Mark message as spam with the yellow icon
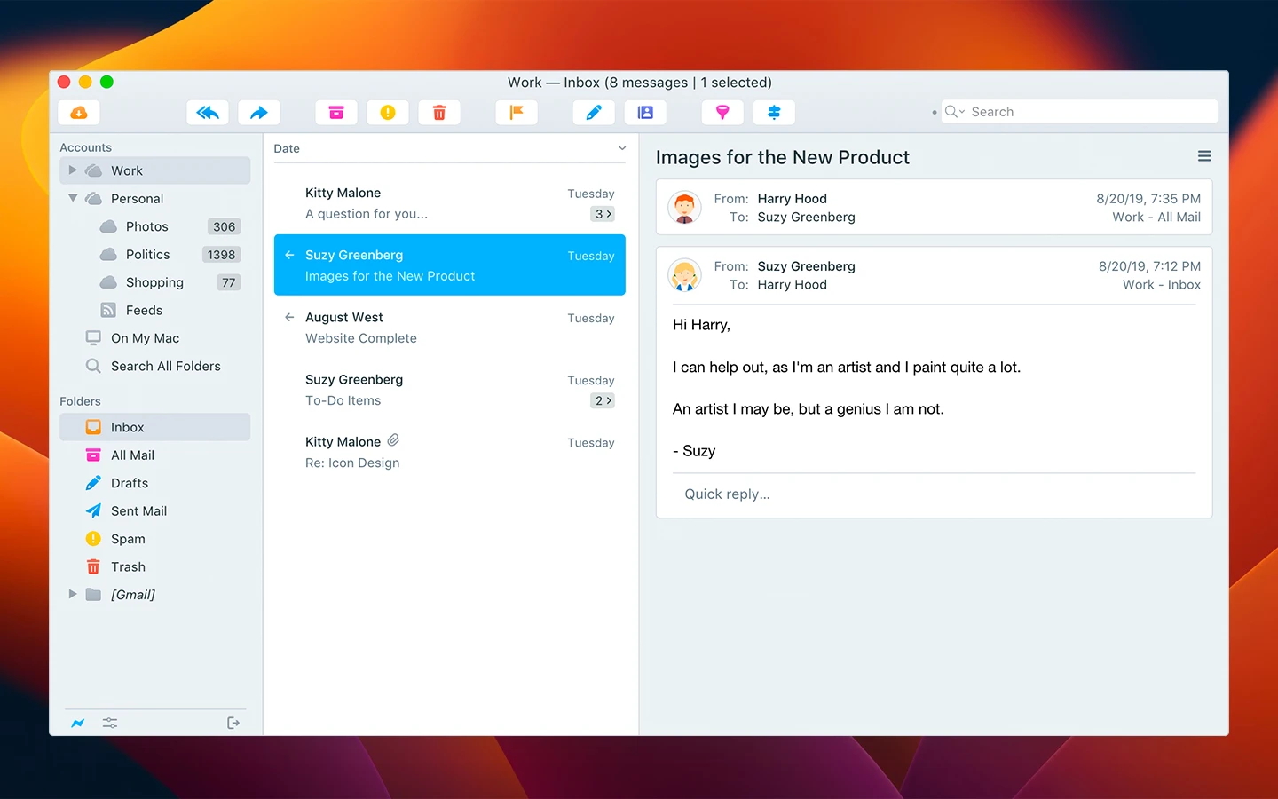1278x799 pixels. point(388,113)
